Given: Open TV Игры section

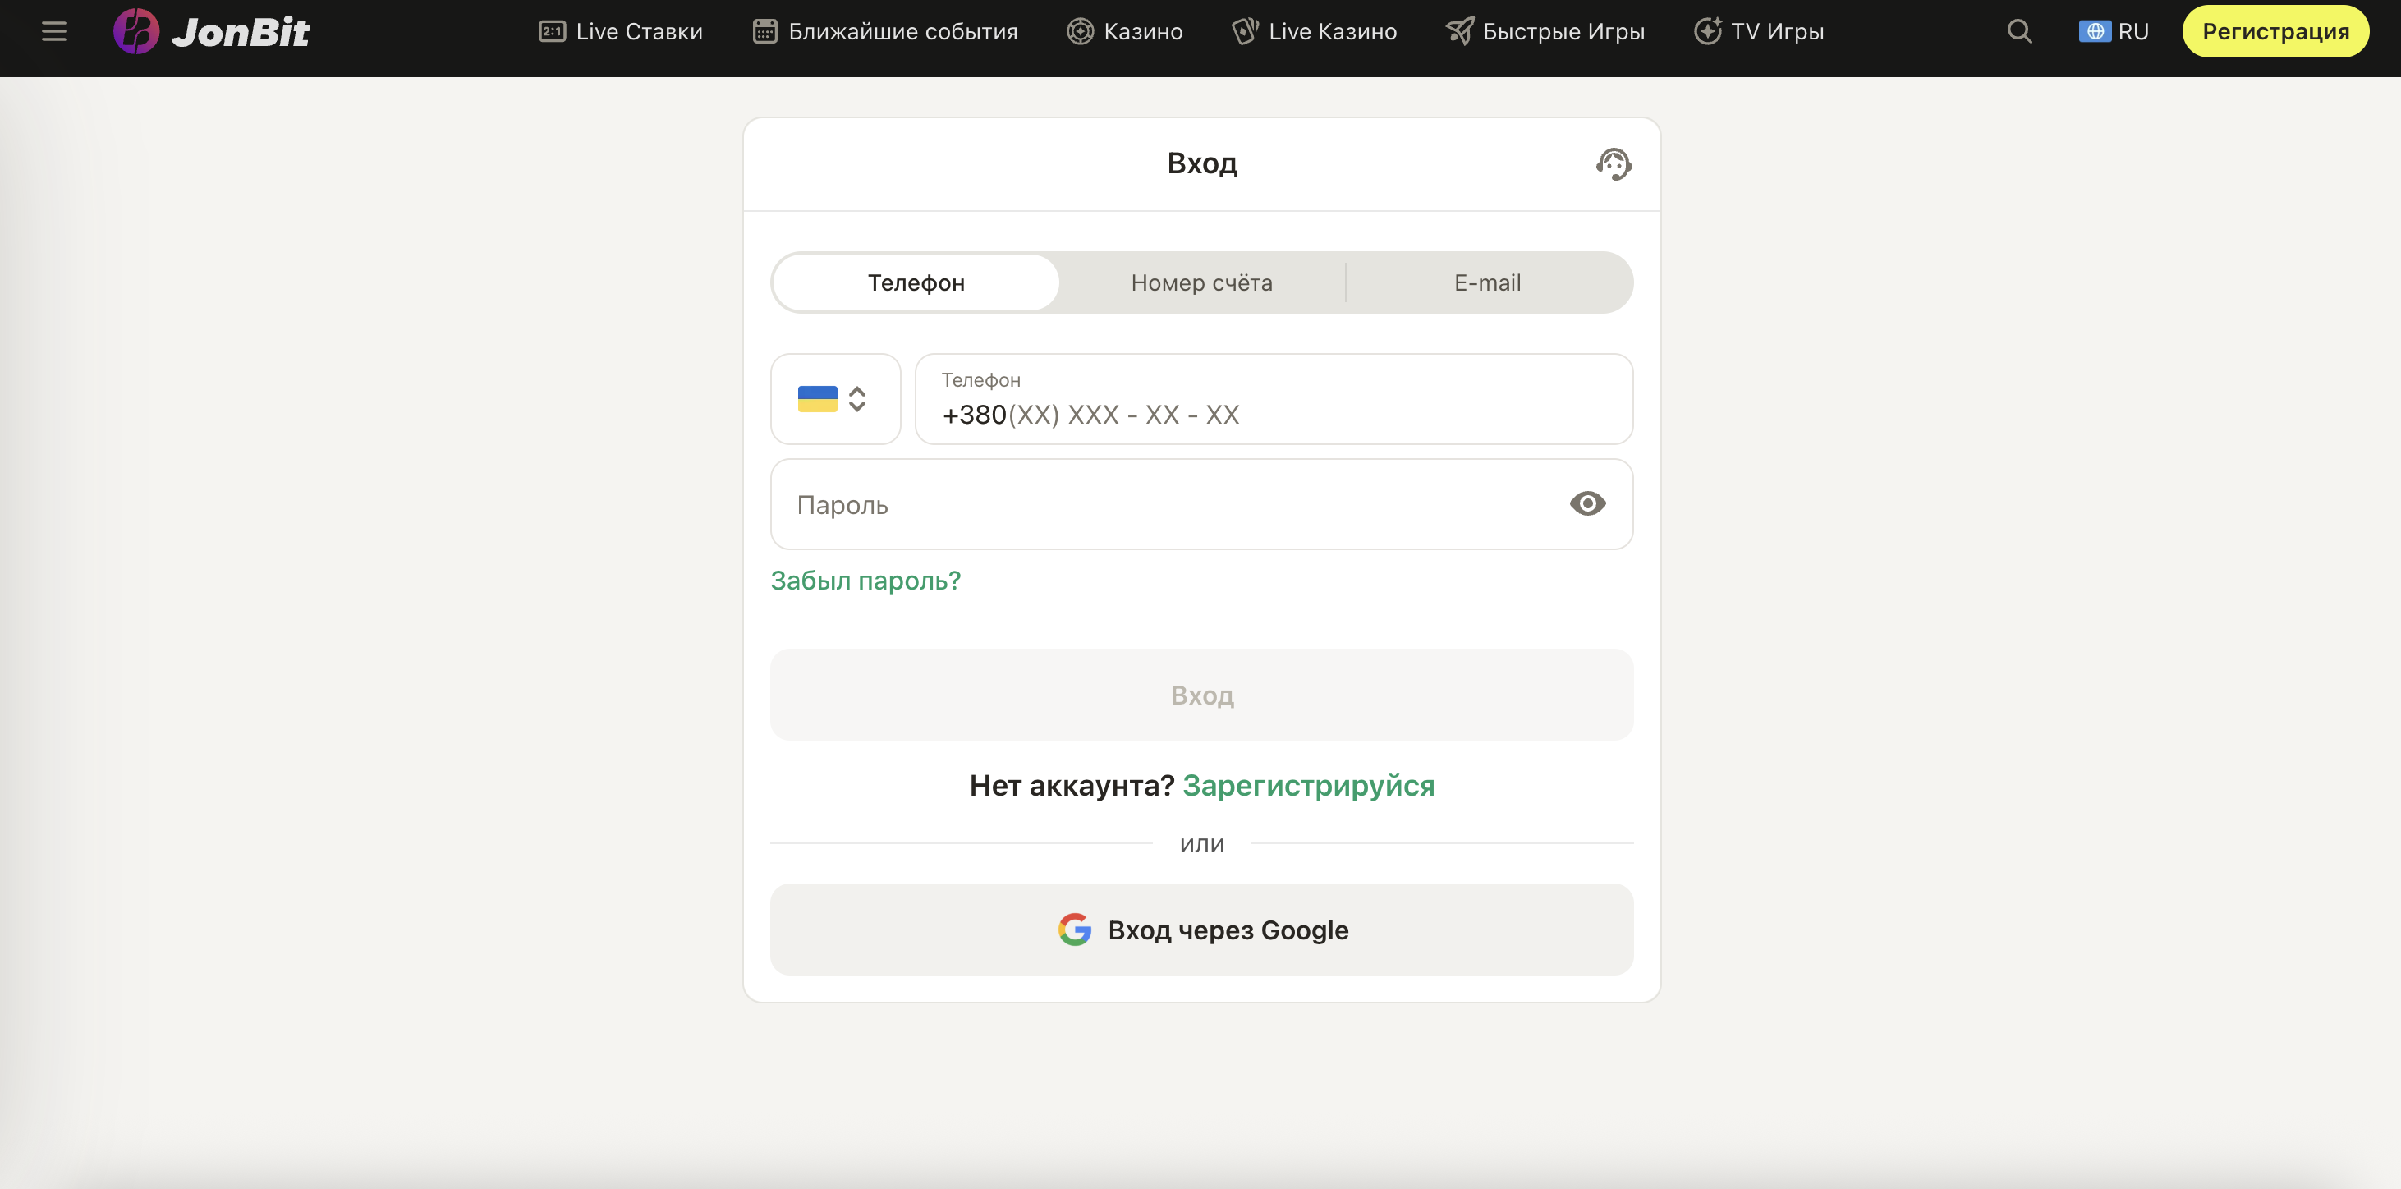Looking at the screenshot, I should tap(1758, 30).
